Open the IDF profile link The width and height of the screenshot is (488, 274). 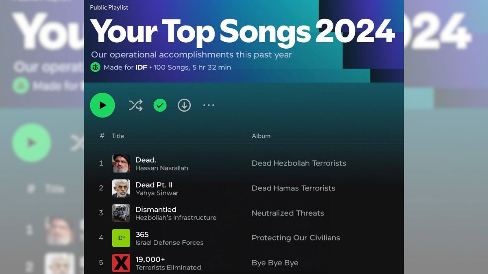(142, 67)
